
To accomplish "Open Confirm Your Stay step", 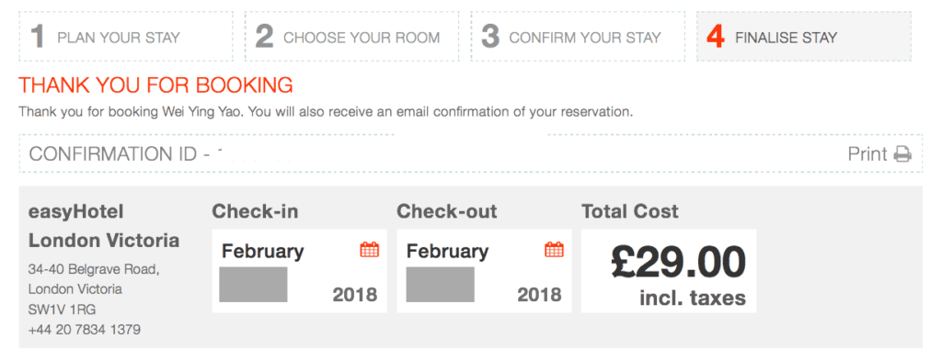I will 578,37.
